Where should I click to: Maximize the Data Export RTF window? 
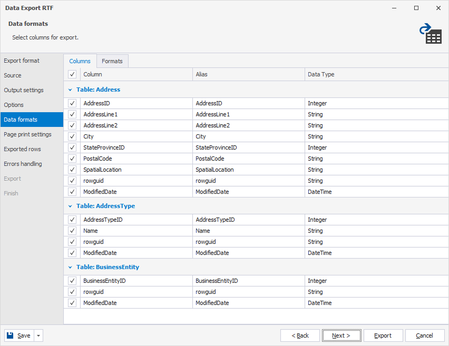click(416, 8)
